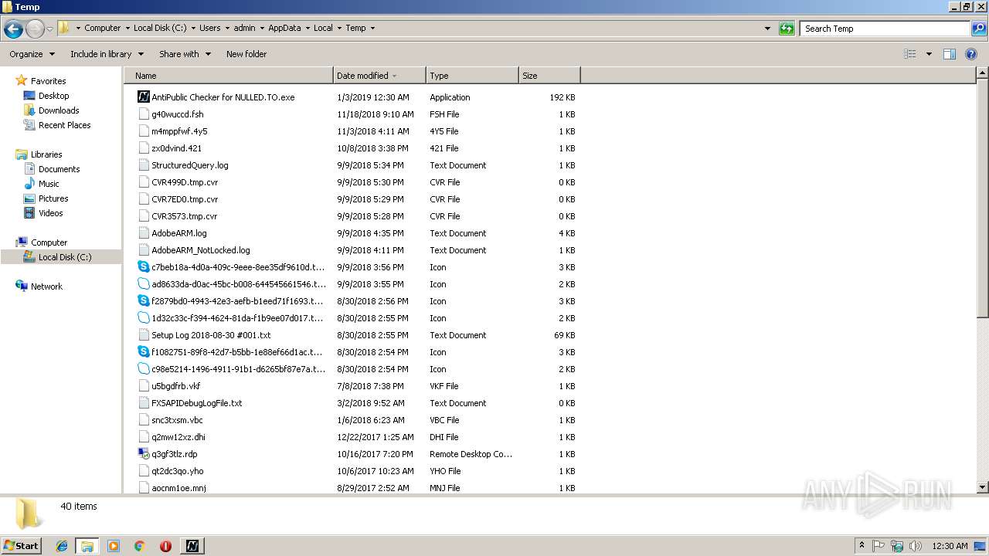Click Local in the breadcrumb path

tap(323, 29)
